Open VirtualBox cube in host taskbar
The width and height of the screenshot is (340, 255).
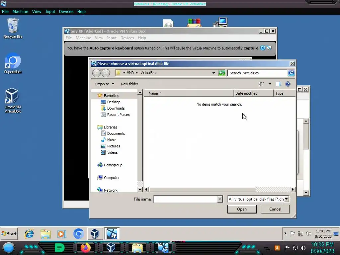pyautogui.click(x=111, y=248)
